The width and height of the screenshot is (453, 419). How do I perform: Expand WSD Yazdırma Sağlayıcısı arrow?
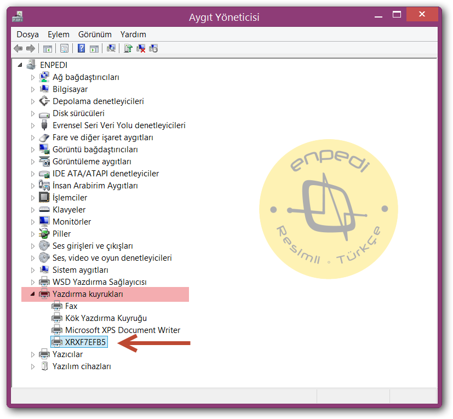click(33, 282)
